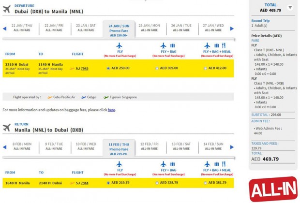Choose 25 JAN / MON departure tab

click(149, 28)
